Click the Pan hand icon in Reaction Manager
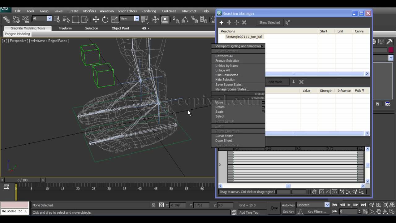The width and height of the screenshot is (396, 223). (314, 192)
